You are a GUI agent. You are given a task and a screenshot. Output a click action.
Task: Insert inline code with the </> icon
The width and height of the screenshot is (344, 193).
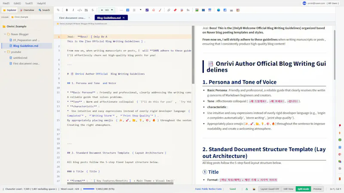80,10
